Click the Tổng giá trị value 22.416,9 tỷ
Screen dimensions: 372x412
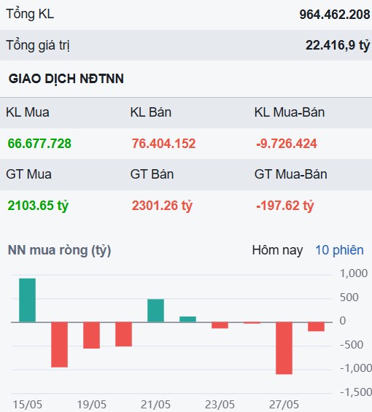point(338,45)
